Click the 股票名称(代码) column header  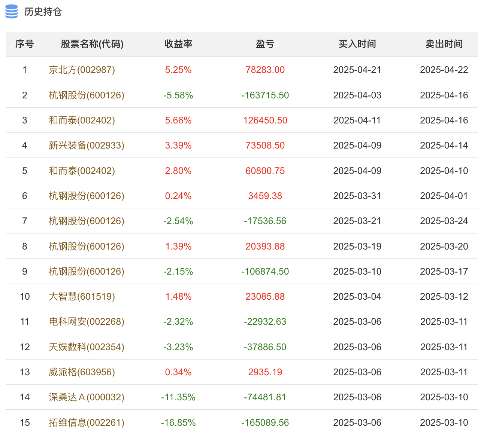point(92,44)
